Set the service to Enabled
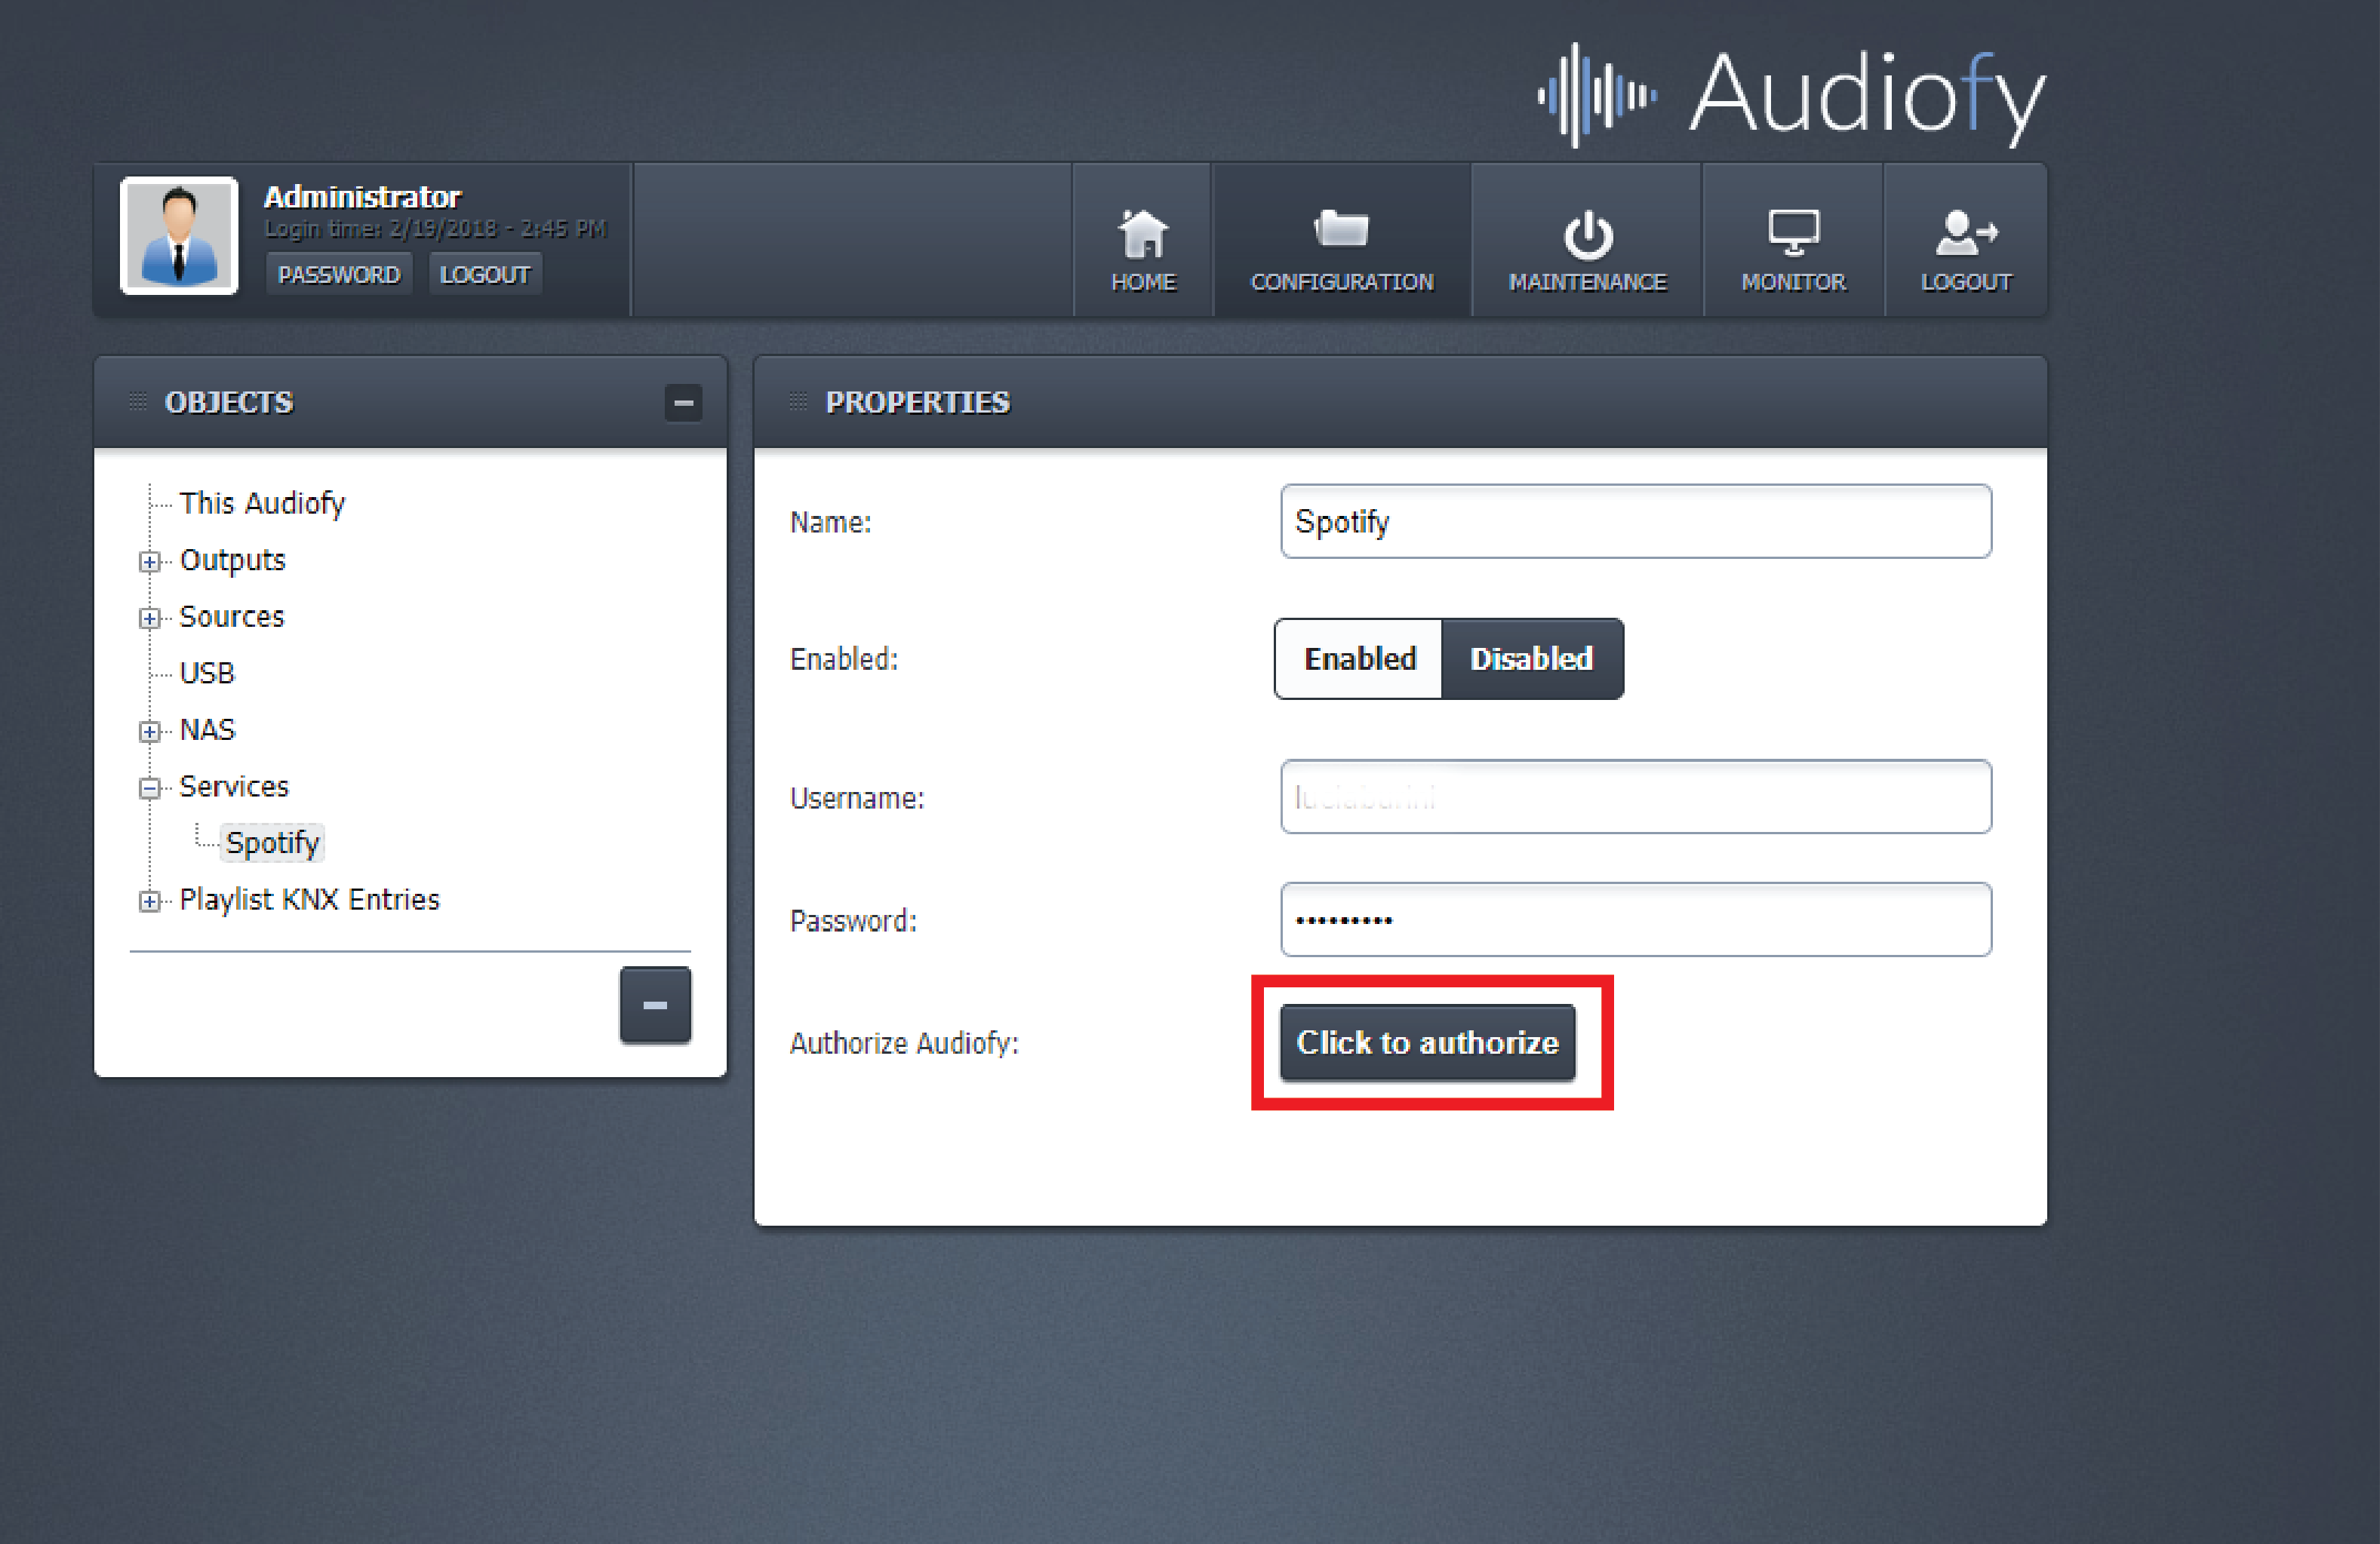2380x1544 pixels. [x=1359, y=658]
